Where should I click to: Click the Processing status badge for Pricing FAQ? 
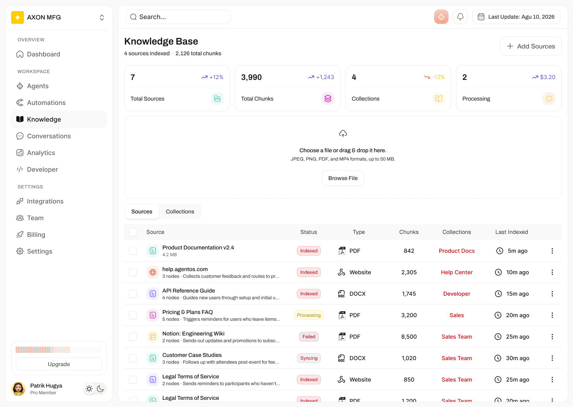[x=309, y=315]
